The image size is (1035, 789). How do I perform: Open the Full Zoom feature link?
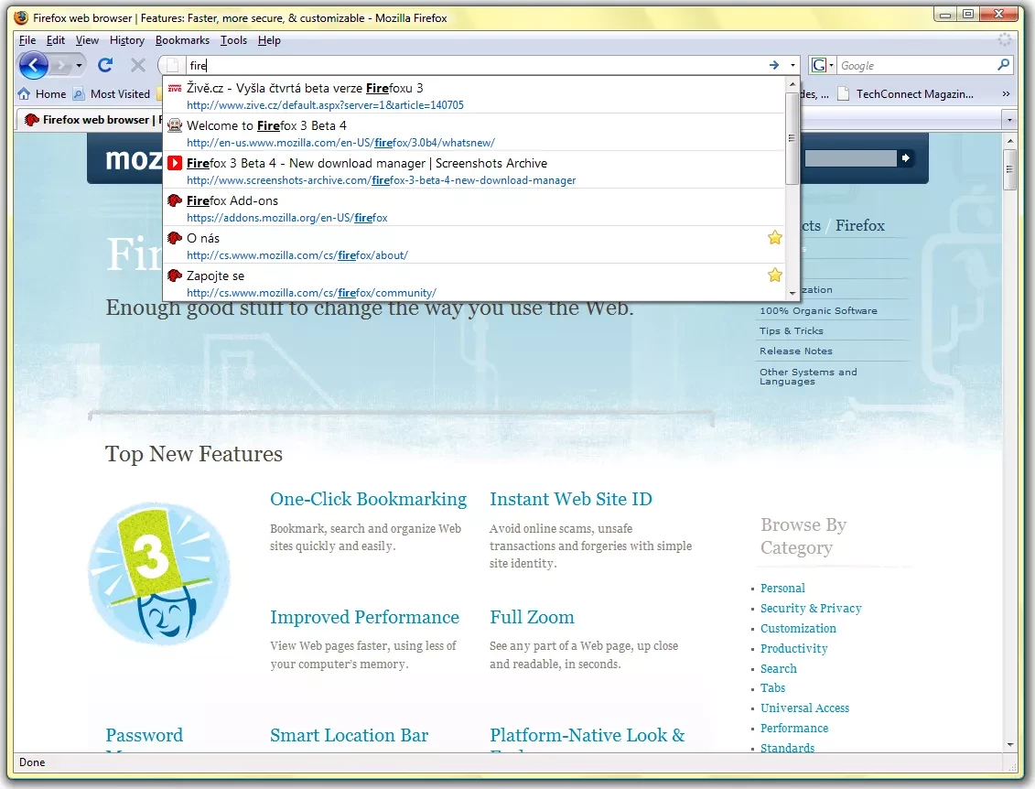(x=532, y=617)
